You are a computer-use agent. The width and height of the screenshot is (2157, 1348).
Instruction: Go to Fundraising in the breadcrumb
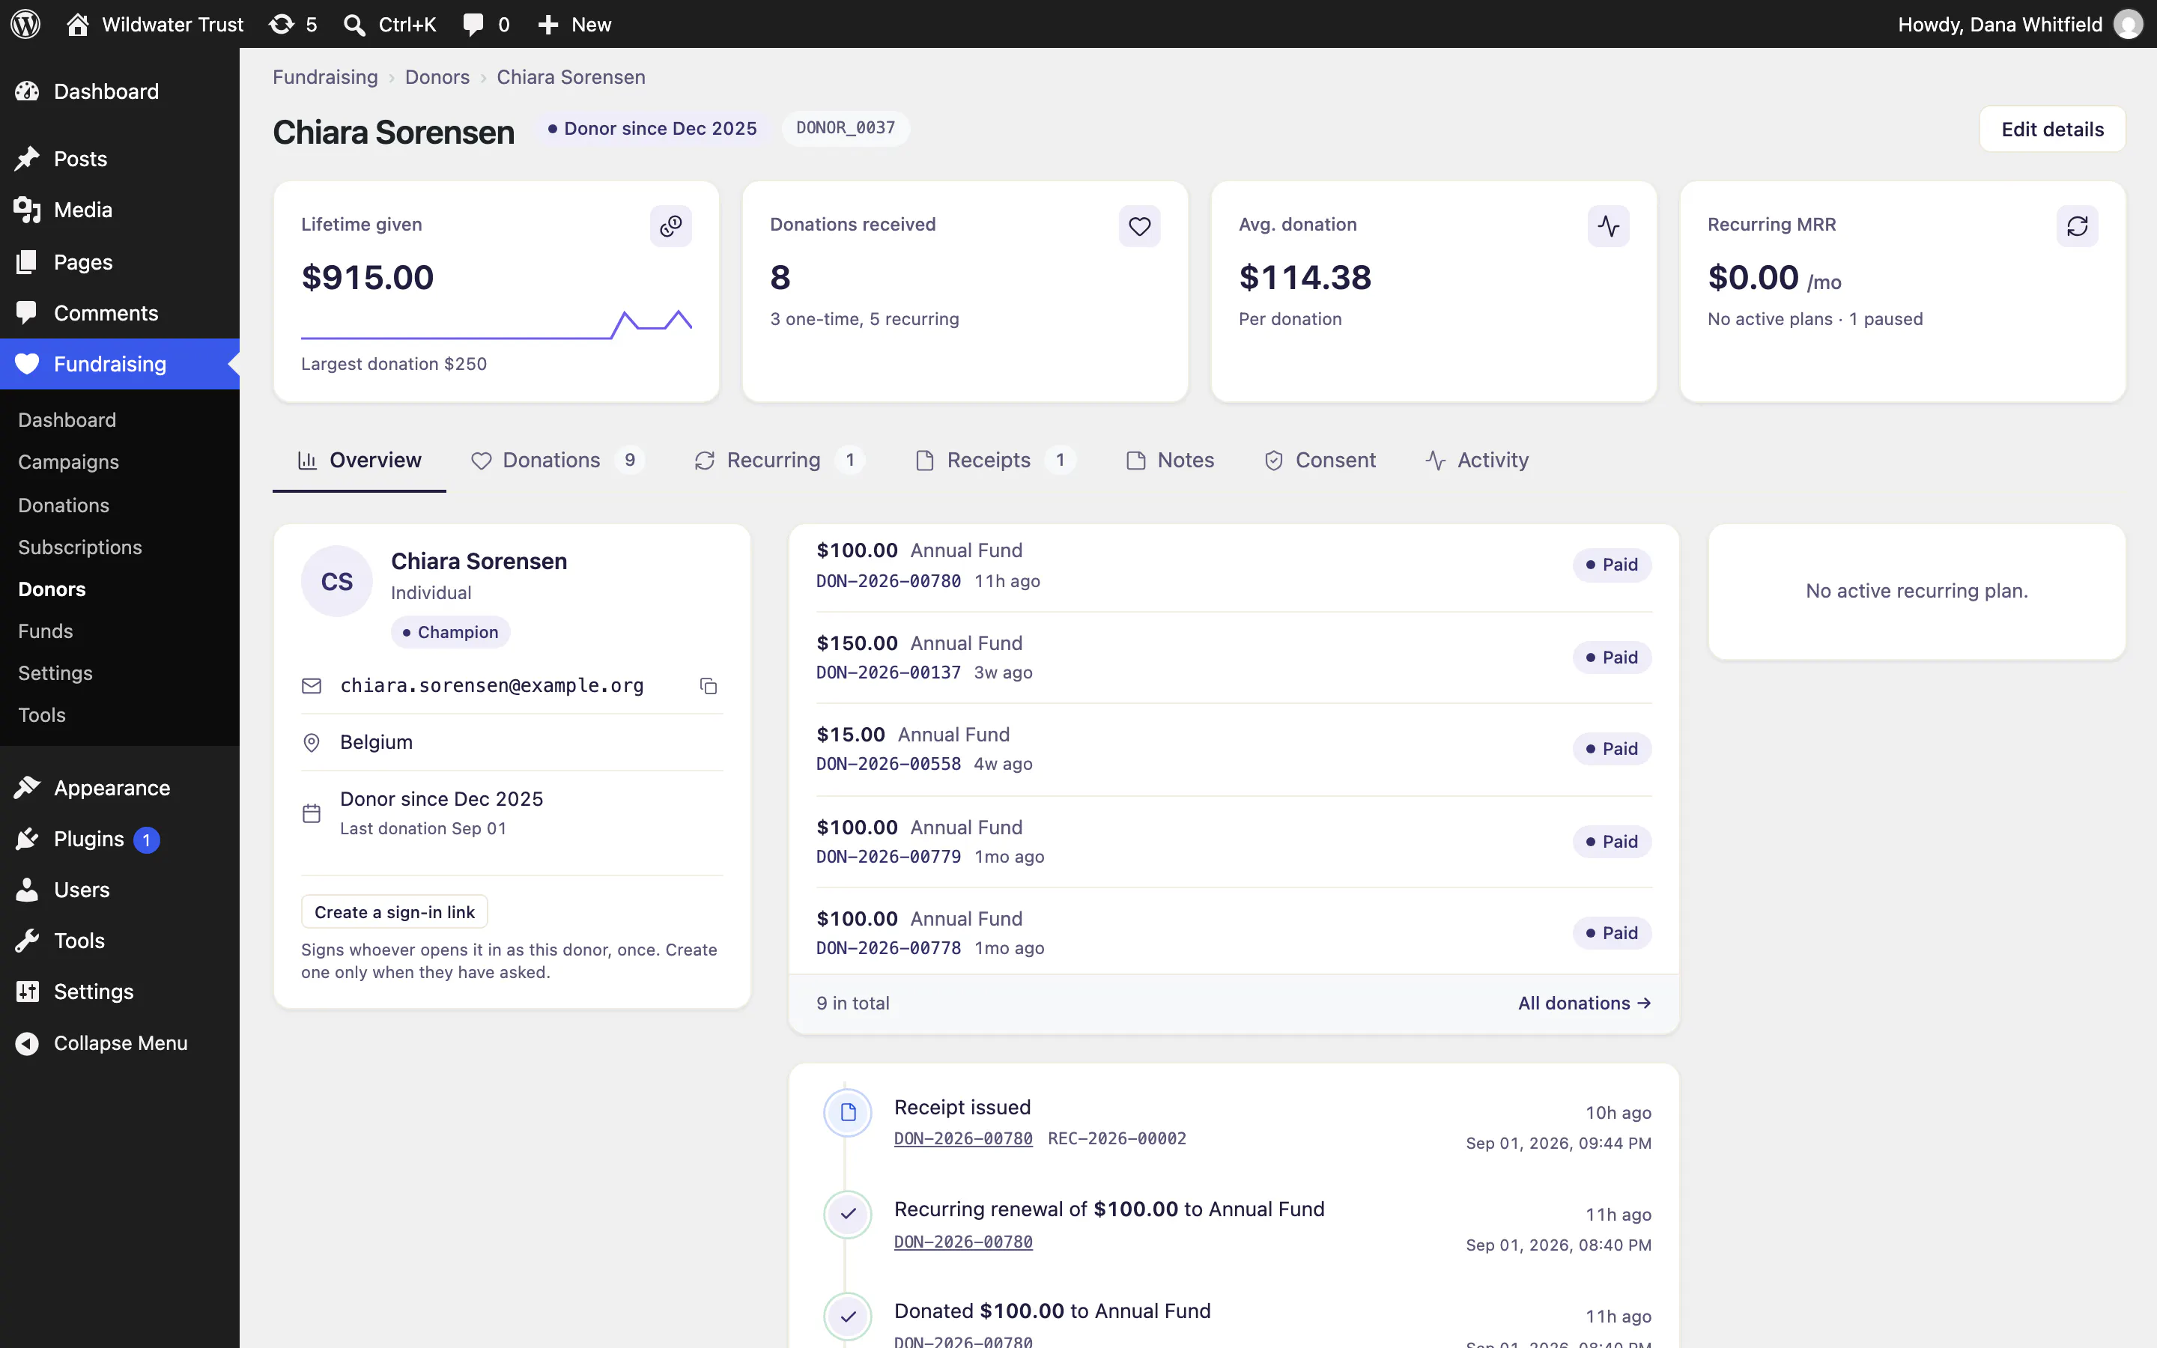pyautogui.click(x=324, y=78)
